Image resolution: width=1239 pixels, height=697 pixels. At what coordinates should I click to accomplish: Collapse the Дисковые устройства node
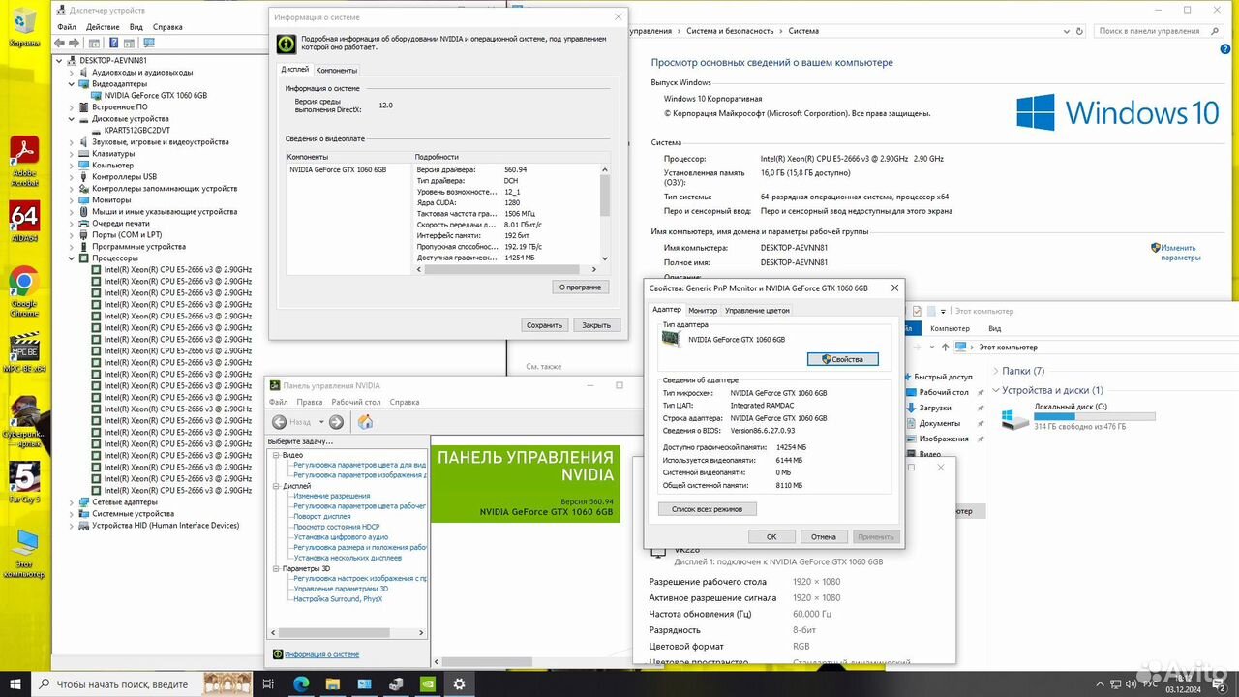[72, 118]
